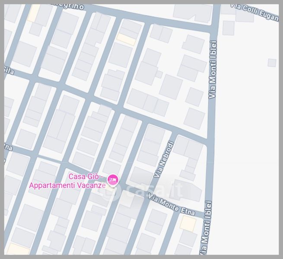The image size is (283, 259).
Task: Select the truncated 'egrino' street label at top
Action: (73, 6)
